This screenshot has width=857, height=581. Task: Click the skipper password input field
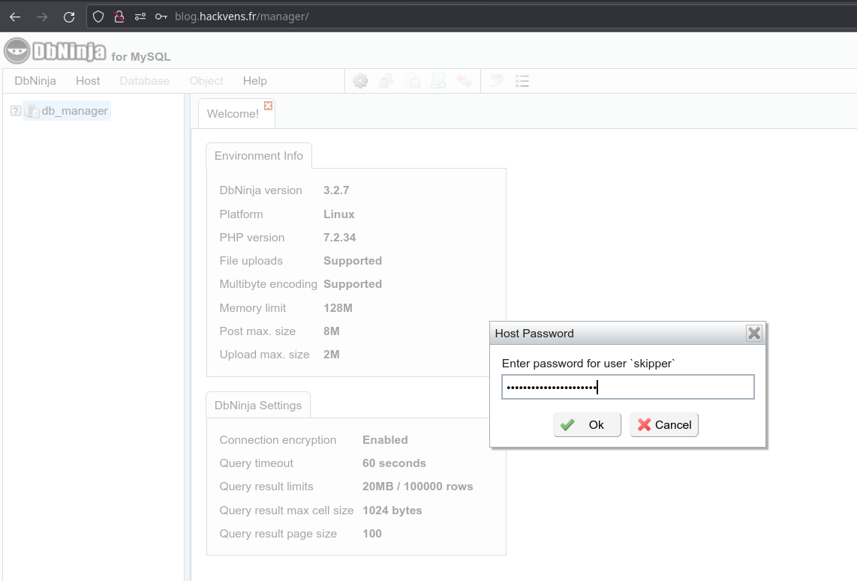(627, 388)
